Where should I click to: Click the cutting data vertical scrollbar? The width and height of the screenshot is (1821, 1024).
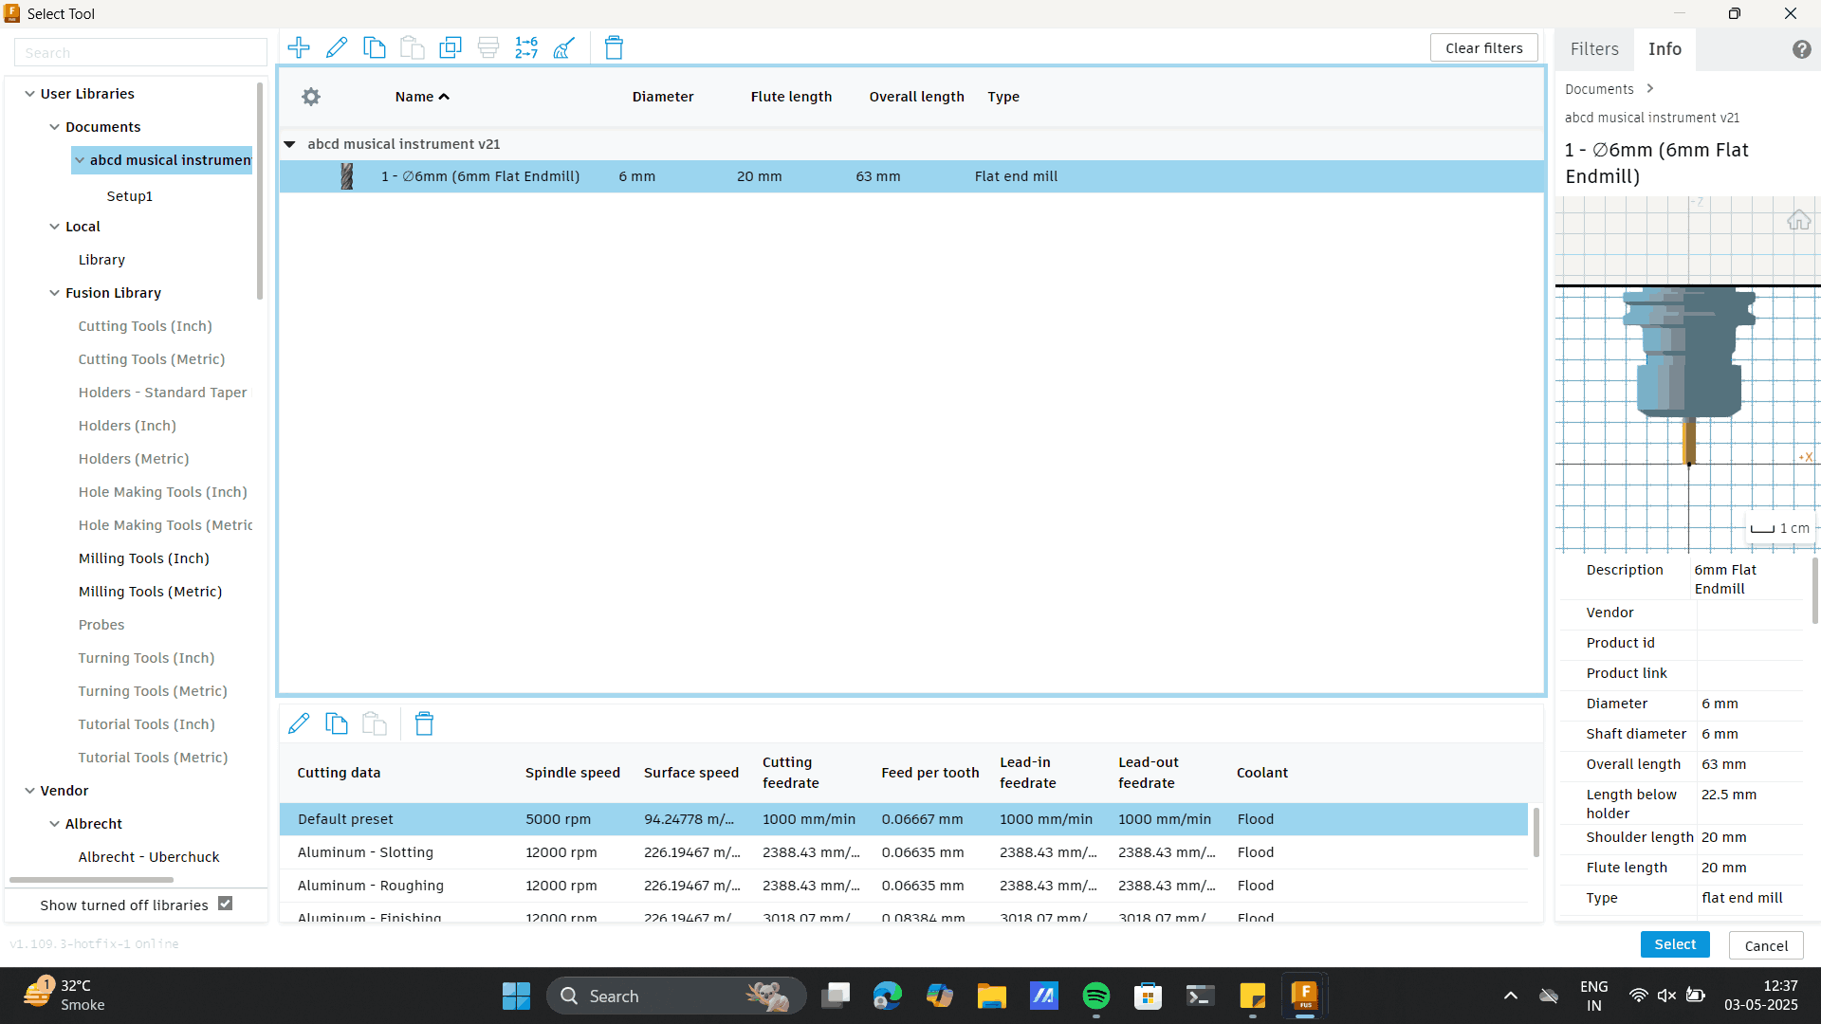point(1536,832)
